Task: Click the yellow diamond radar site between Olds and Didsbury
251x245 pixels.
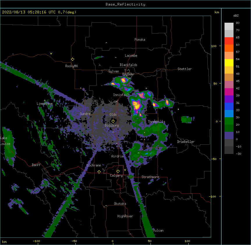Action: pyautogui.click(x=113, y=121)
